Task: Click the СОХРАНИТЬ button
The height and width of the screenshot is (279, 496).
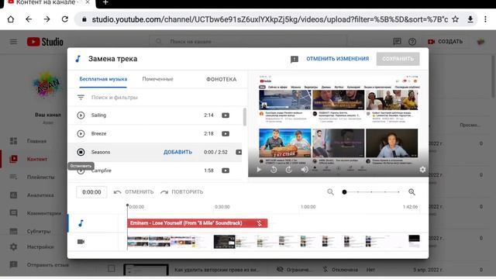Action: click(398, 59)
